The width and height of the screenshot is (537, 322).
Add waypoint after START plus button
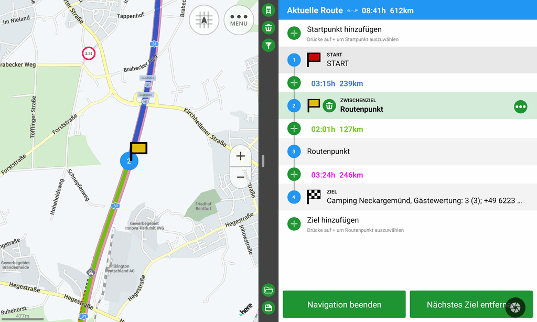294,83
